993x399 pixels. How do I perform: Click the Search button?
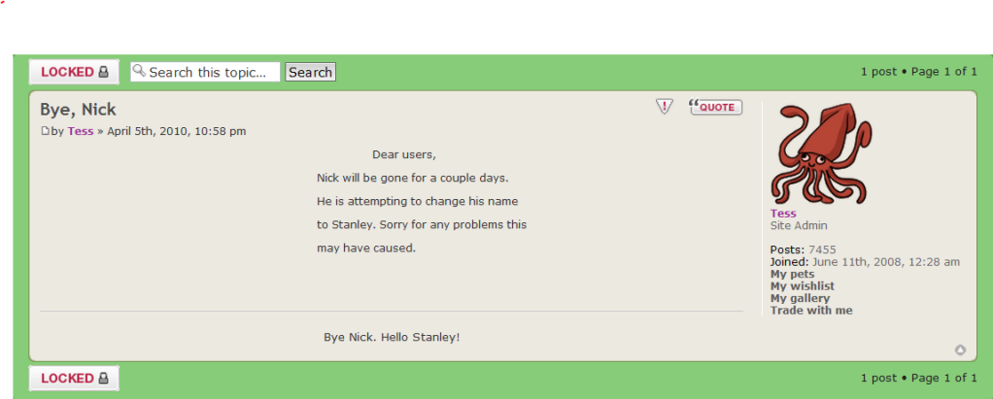310,72
